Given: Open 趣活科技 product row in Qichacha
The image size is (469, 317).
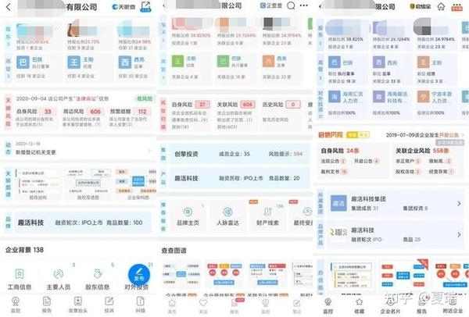Looking at the screenshot, I should 240,178.
